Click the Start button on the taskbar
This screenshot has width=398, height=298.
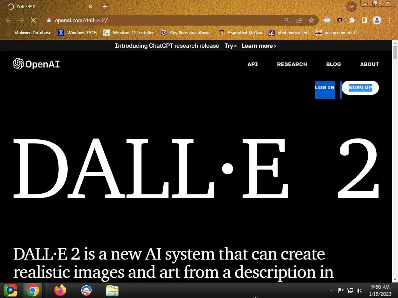[x=10, y=290]
